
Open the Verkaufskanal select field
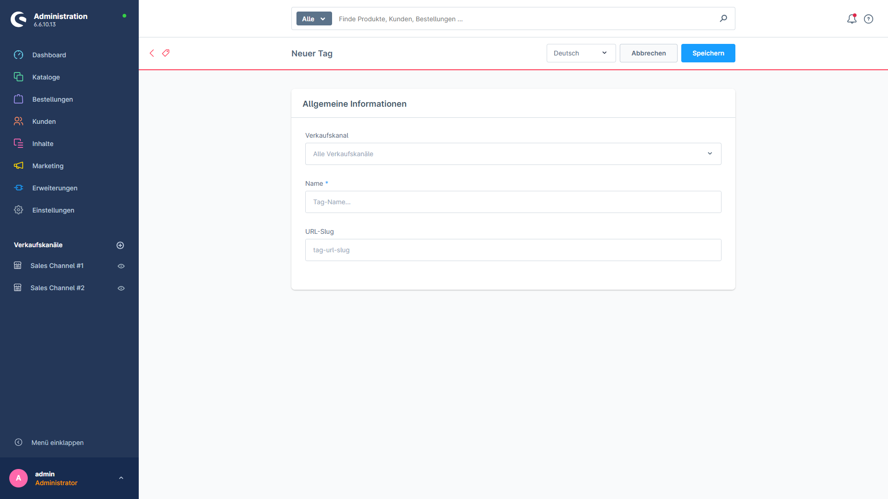(513, 154)
